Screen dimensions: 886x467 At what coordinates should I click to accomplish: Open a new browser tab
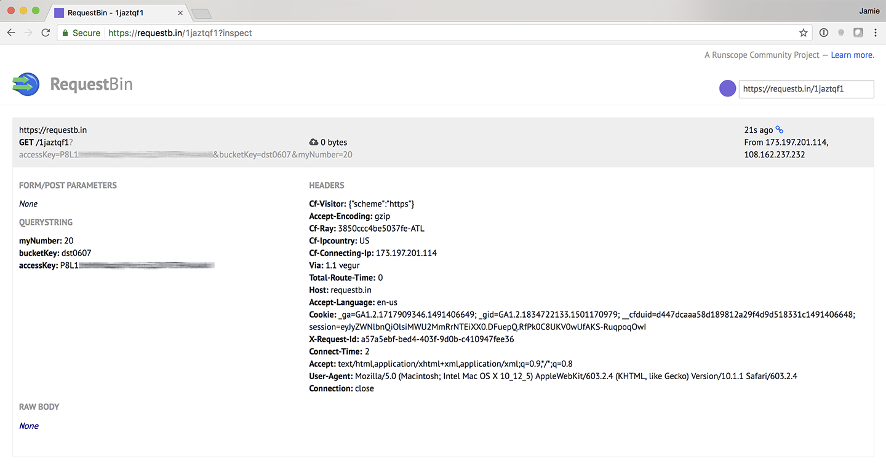coord(201,14)
